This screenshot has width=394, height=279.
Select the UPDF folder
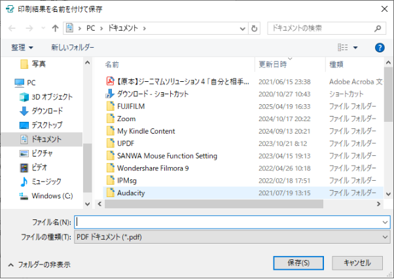click(126, 143)
